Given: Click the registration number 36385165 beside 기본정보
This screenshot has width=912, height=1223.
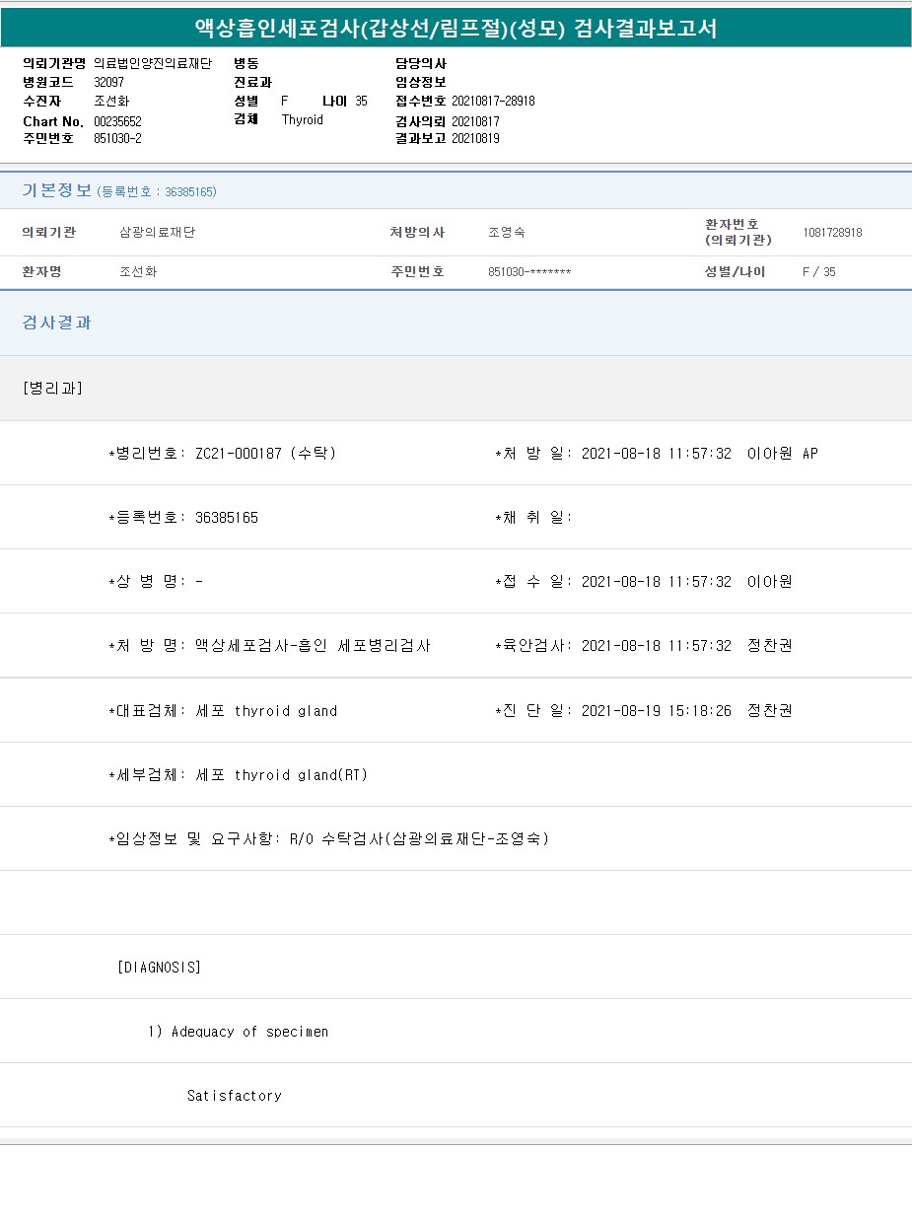Looking at the screenshot, I should (190, 192).
